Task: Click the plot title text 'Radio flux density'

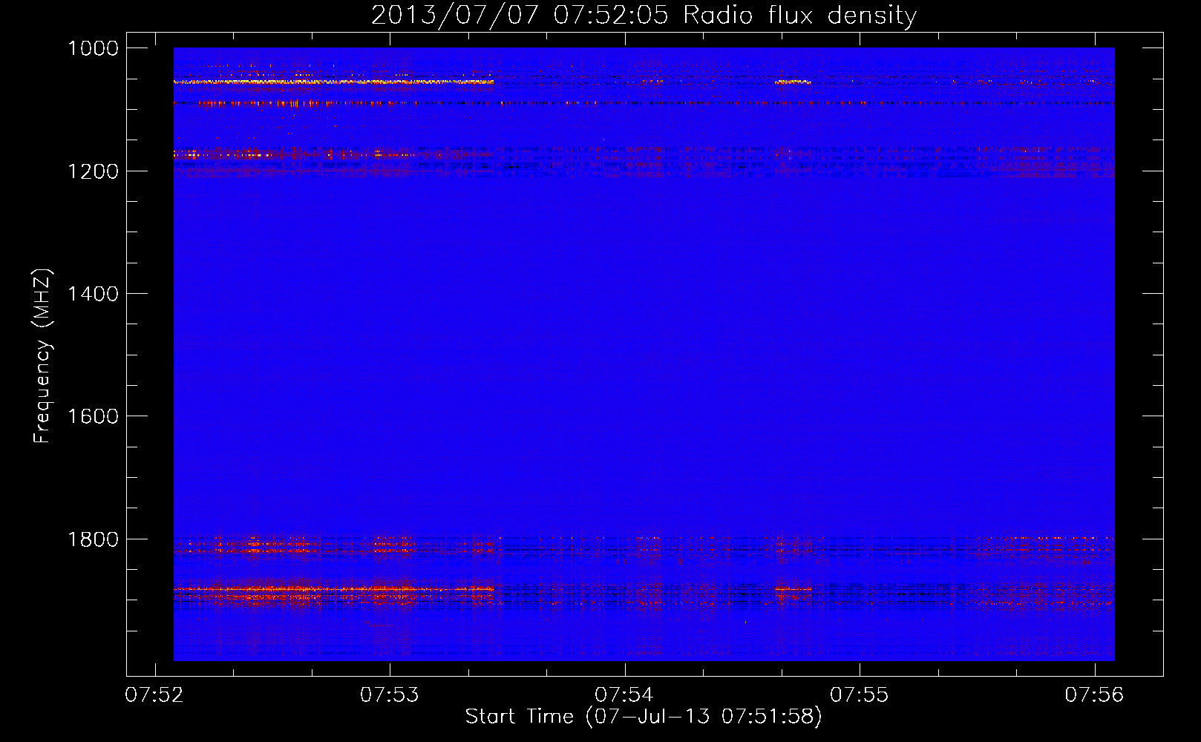Action: 799,15
